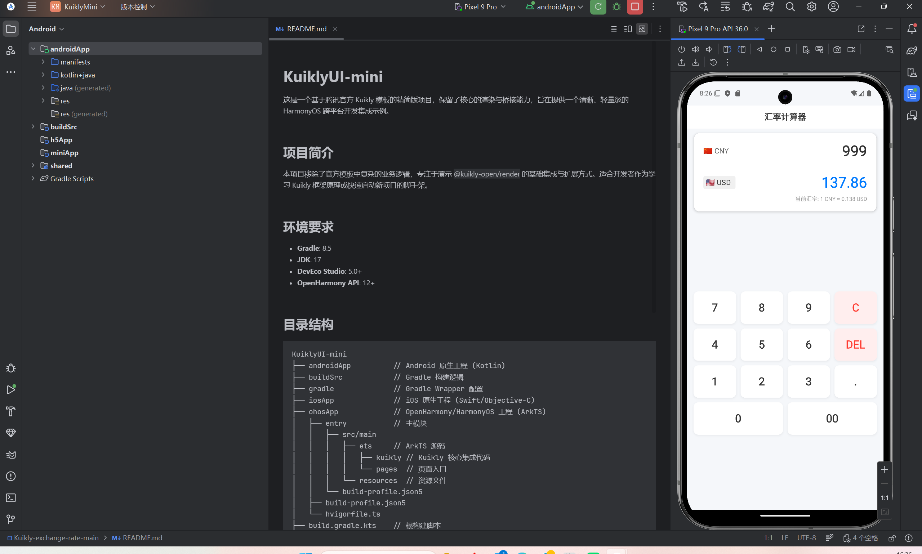This screenshot has height=554, width=922.
Task: Open the Logcat tool window
Action: coord(11,455)
